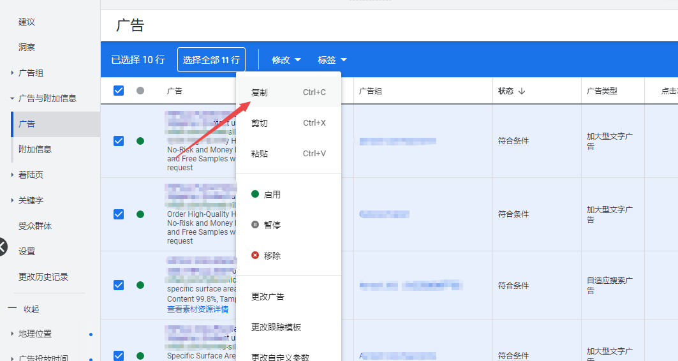Click green status dot of third ad row
678x361 pixels.
tap(140, 285)
